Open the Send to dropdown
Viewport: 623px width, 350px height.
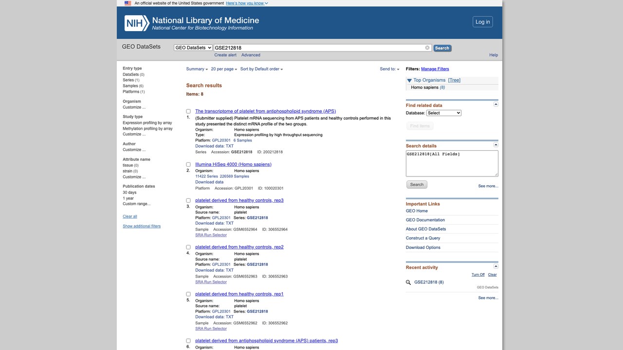click(x=389, y=69)
